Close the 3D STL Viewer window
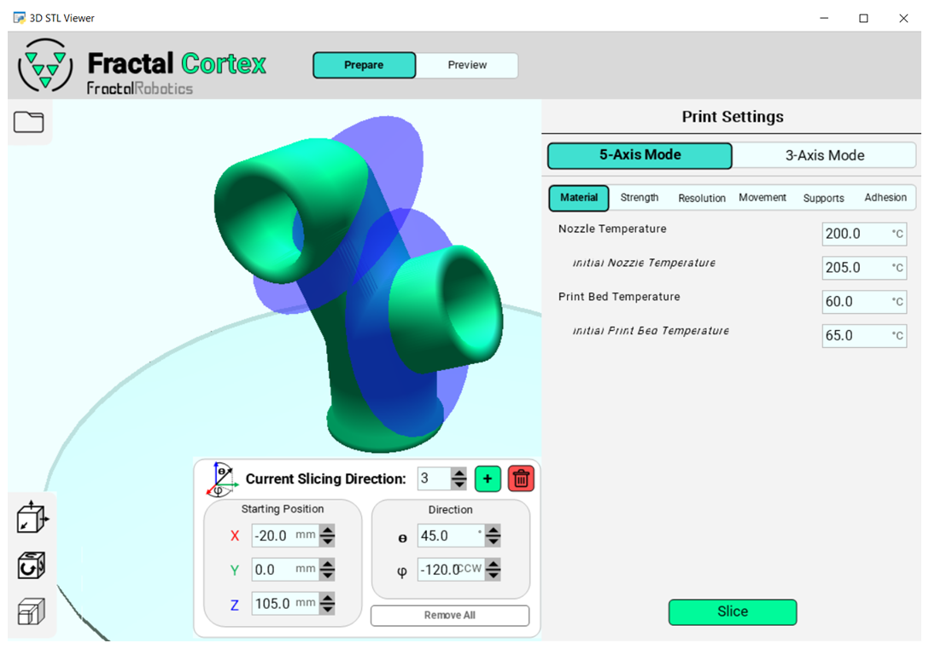This screenshot has height=649, width=929. 903,19
